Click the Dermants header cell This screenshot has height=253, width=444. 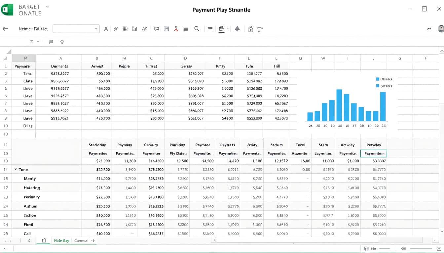pos(59,66)
